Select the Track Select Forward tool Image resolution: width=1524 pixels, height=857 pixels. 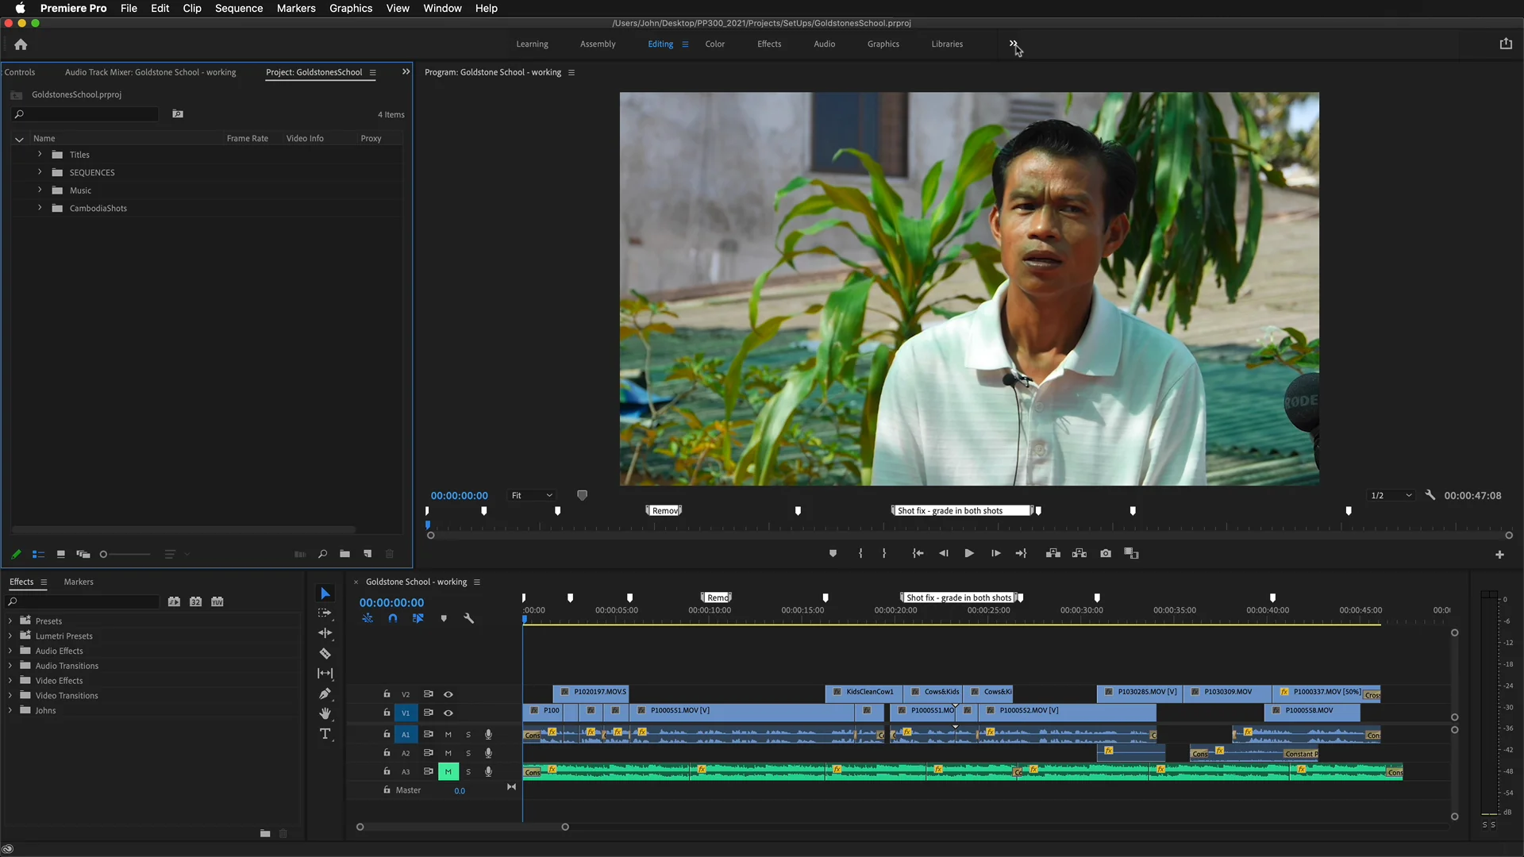325,613
